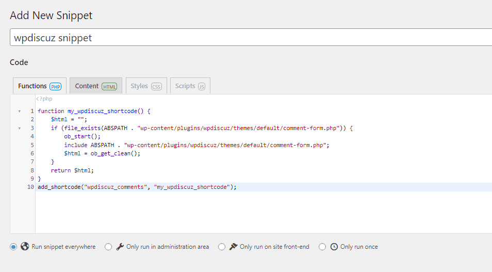Image resolution: width=492 pixels, height=272 pixels.
Task: Collapse the if-block fold at line 3
Action: [20, 128]
